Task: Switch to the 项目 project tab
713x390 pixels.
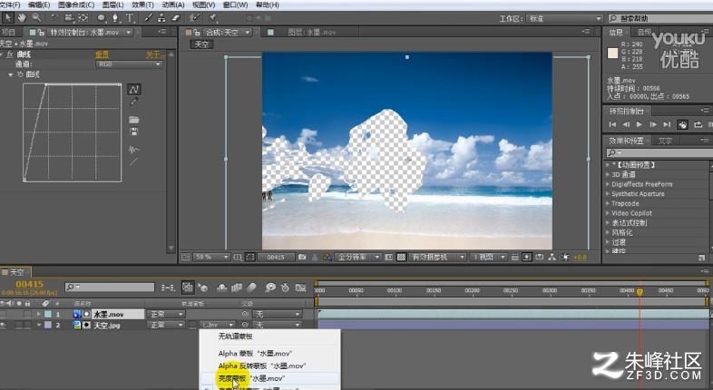Action: click(8, 33)
